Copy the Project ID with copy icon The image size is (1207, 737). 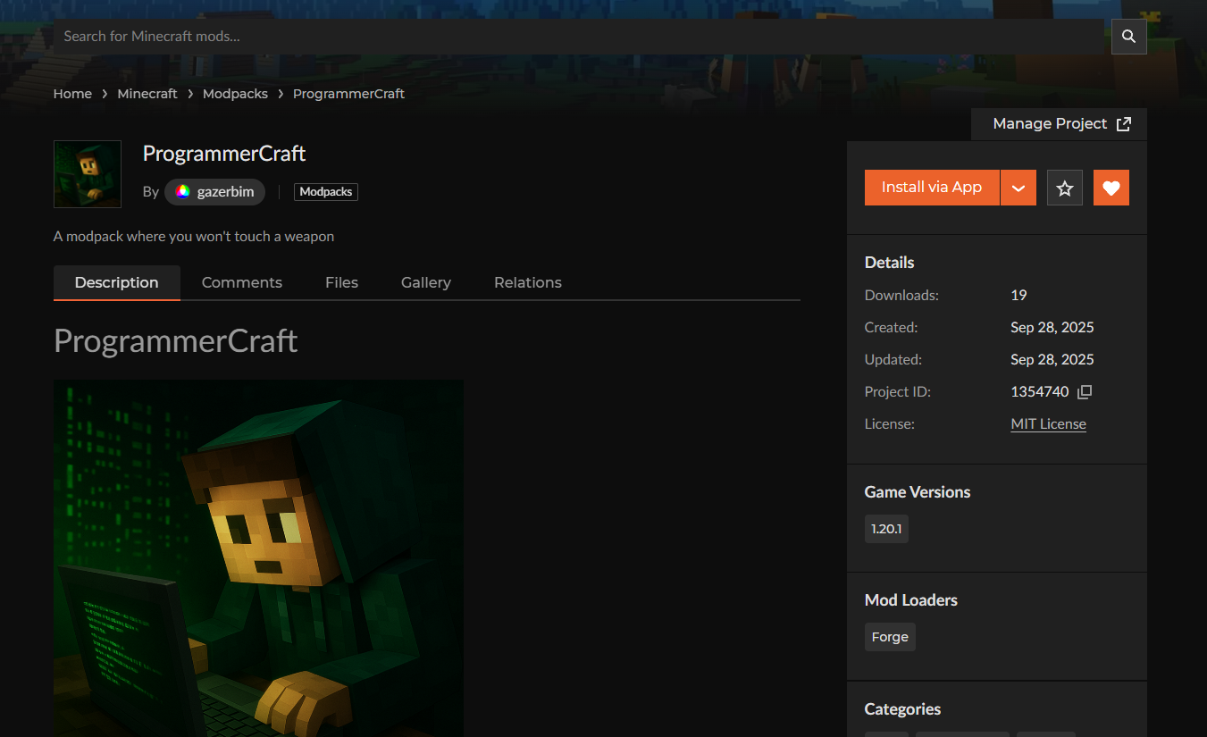tap(1085, 392)
